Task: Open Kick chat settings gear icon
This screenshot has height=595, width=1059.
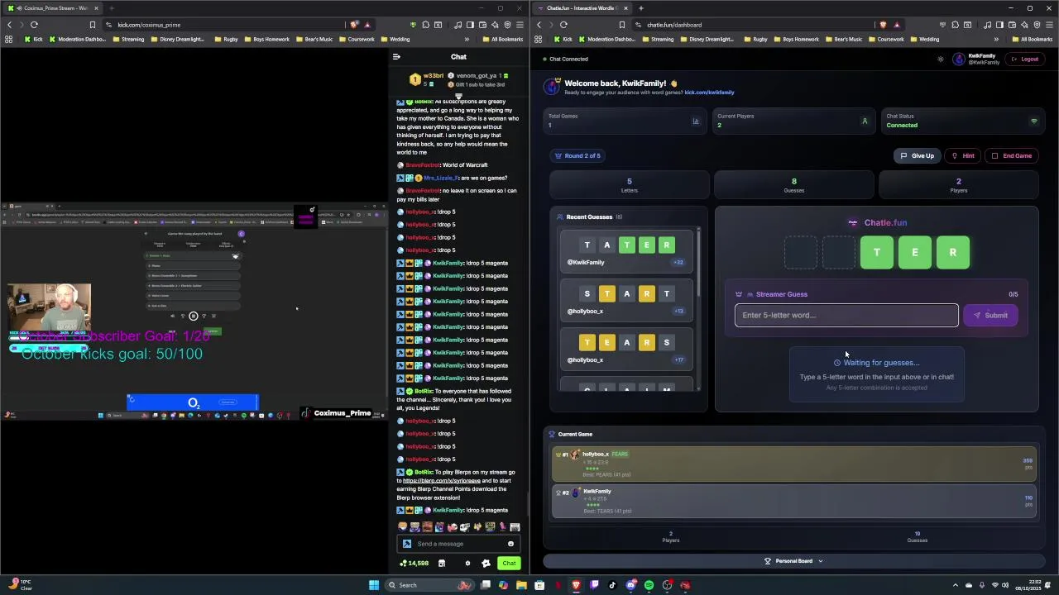Action: pos(467,564)
